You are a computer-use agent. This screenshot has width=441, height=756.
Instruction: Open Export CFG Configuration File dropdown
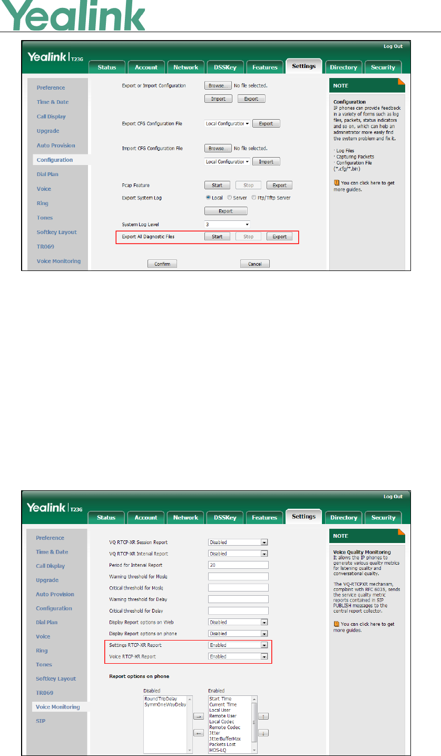227,123
